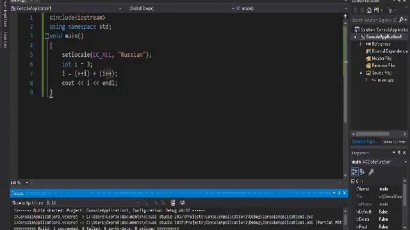The width and height of the screenshot is (410, 230).
Task: Select the Resource Files folder
Action: 381,66
